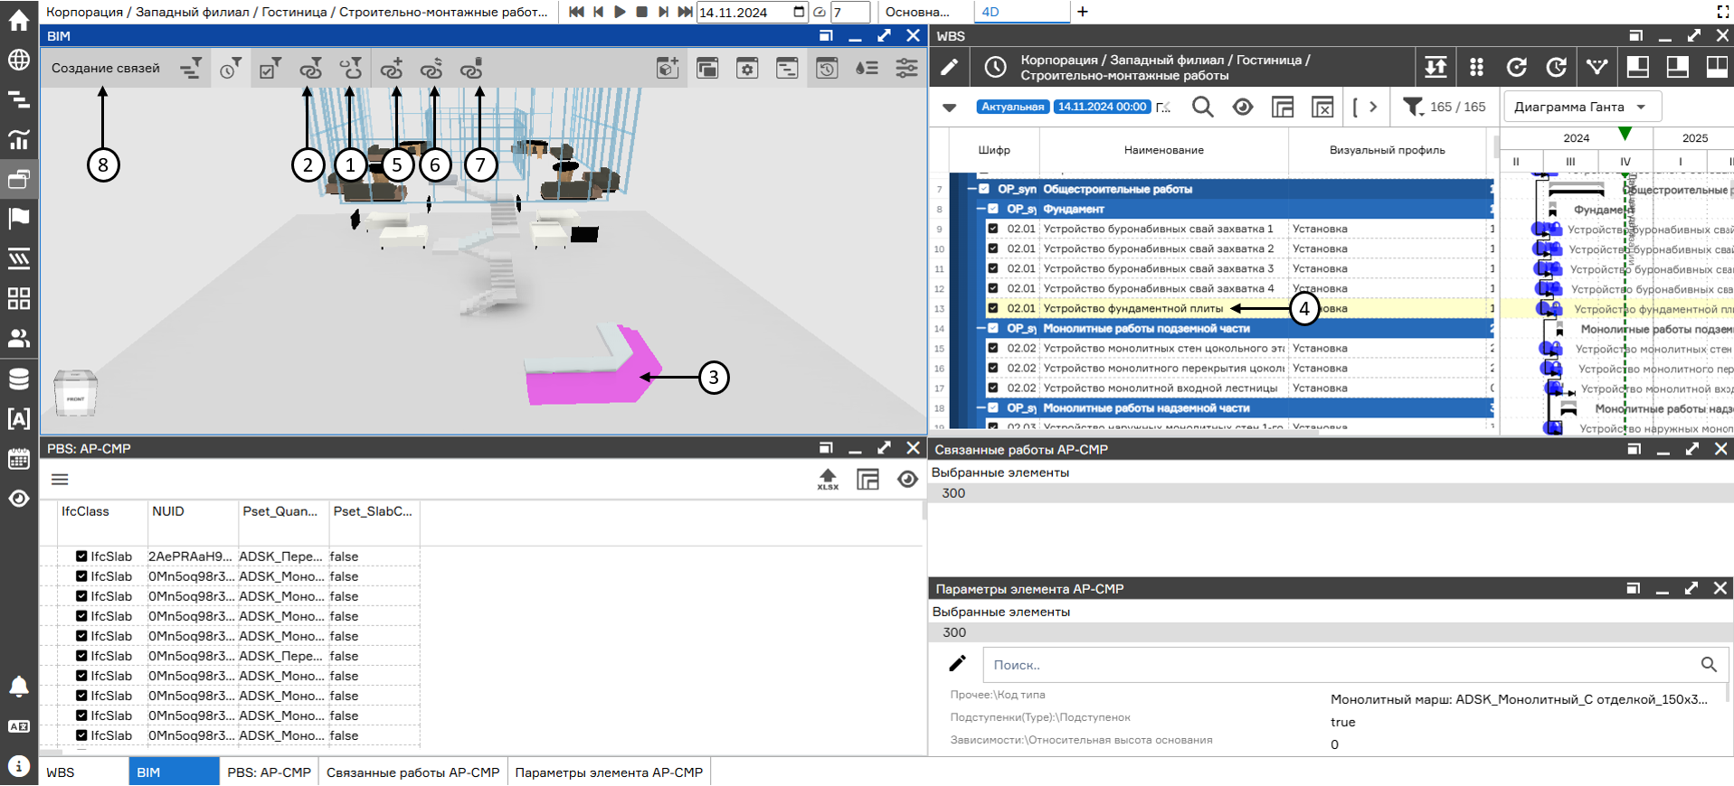Collapse the Общестроительные работы tree node

click(971, 190)
